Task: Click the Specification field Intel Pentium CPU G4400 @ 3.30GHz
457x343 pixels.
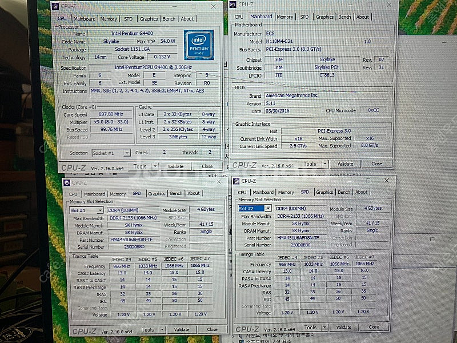Action: coord(153,67)
